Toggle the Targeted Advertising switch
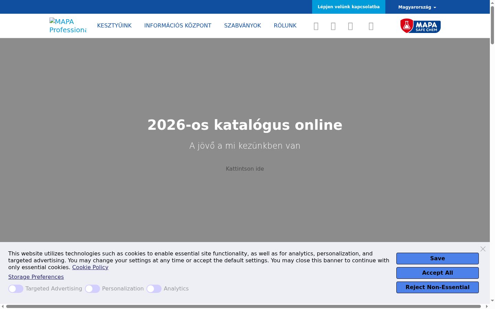This screenshot has height=309, width=495. [16, 289]
